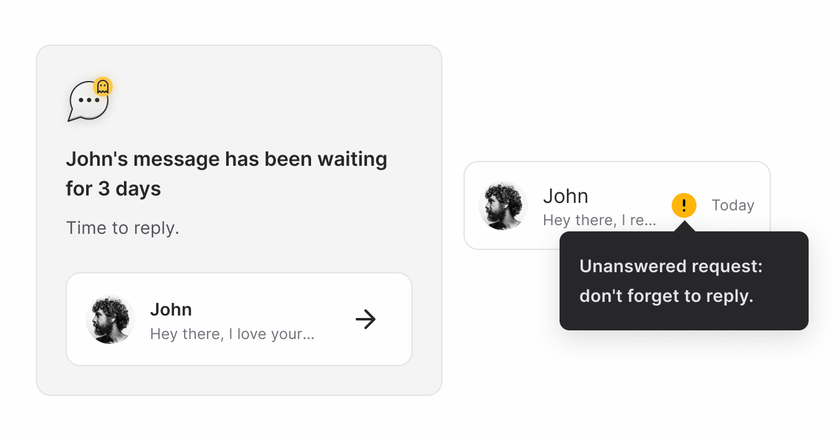
Task: Dismiss the dark tooltip about unanswered requests
Action: point(683,280)
